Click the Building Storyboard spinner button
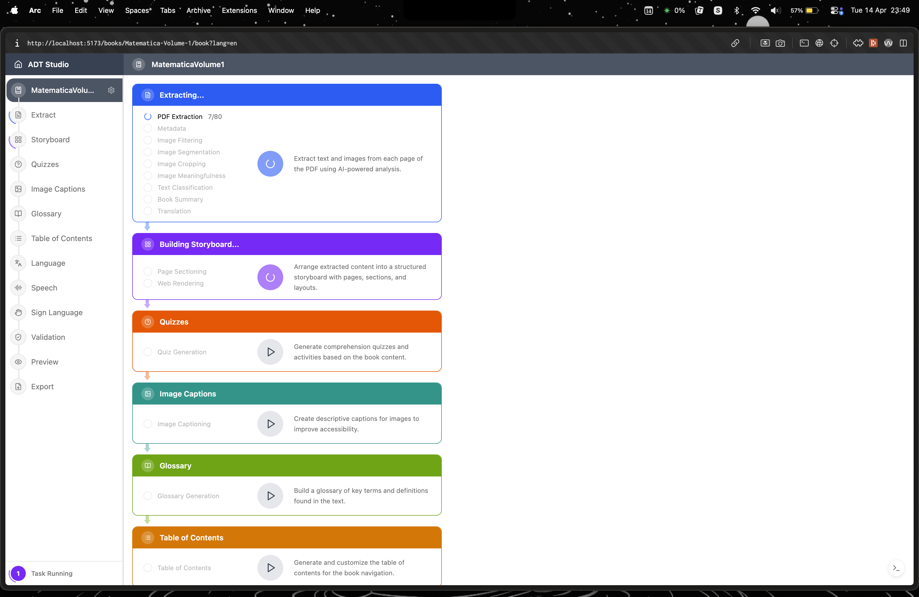 coord(270,277)
